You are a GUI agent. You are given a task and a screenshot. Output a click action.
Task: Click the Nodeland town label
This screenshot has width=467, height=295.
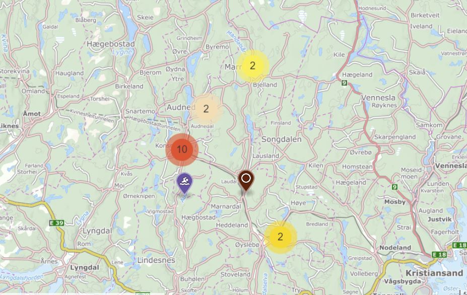(x=395, y=248)
